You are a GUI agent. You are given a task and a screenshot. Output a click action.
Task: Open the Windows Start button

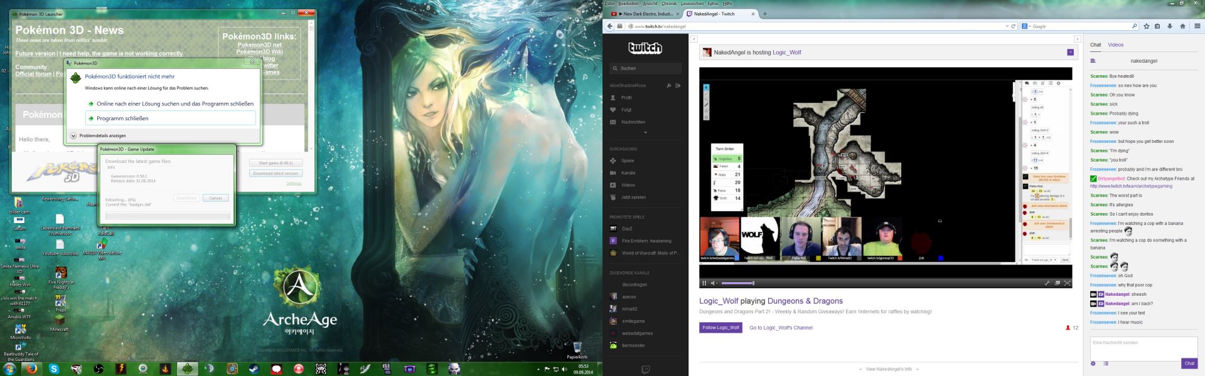10,369
